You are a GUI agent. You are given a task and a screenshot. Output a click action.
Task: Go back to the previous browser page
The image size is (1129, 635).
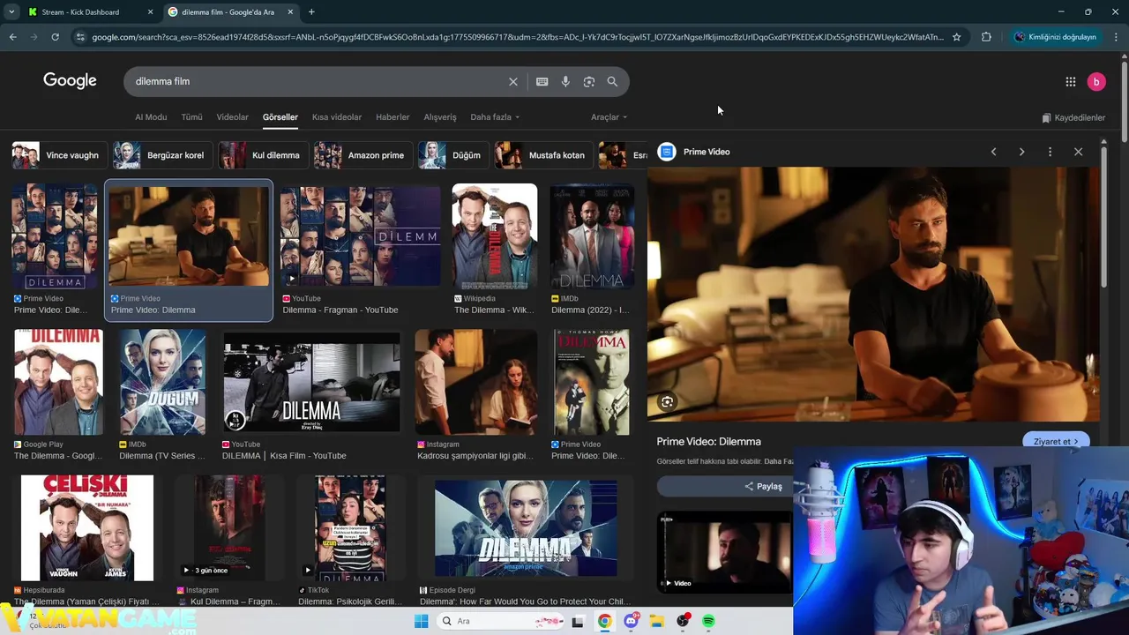[x=12, y=37]
